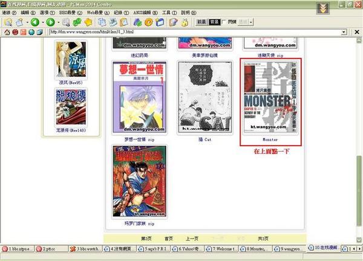Switch to tab 8.Monster
This screenshot has width=363, height=261.
pyautogui.click(x=256, y=249)
